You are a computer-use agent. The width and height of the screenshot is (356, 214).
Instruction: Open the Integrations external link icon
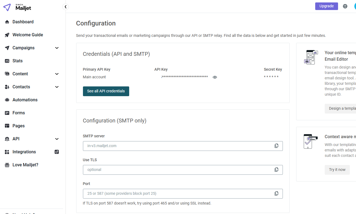[x=57, y=152]
